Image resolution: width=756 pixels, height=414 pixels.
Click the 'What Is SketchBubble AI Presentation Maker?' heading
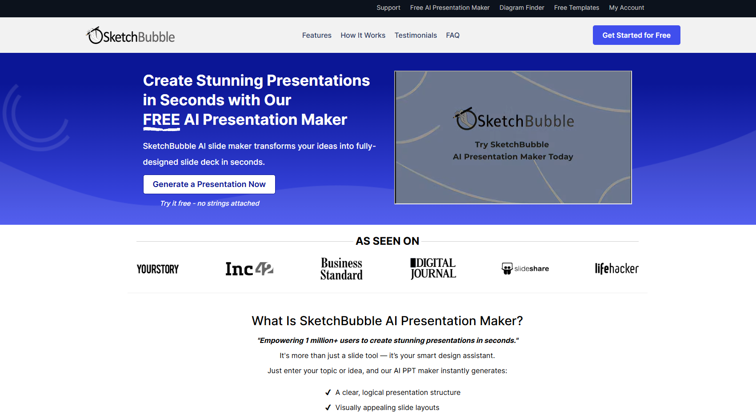387,321
